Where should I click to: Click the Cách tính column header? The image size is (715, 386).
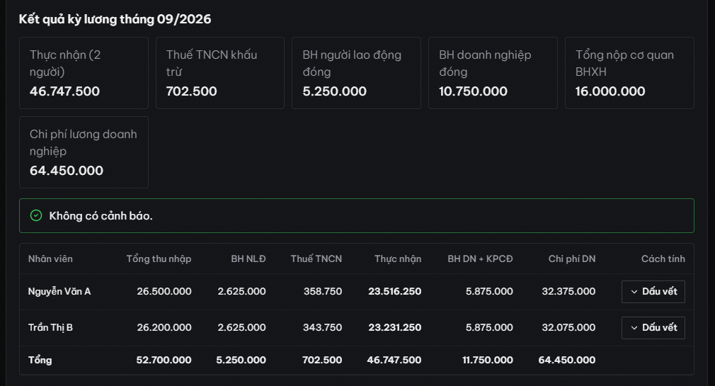tap(663, 259)
